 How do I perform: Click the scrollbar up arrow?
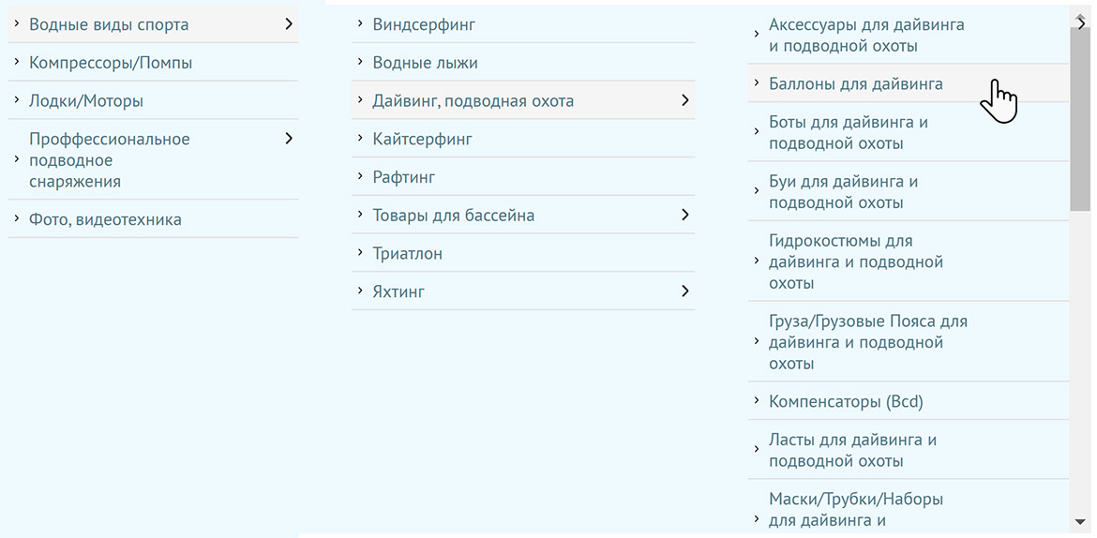(1080, 17)
